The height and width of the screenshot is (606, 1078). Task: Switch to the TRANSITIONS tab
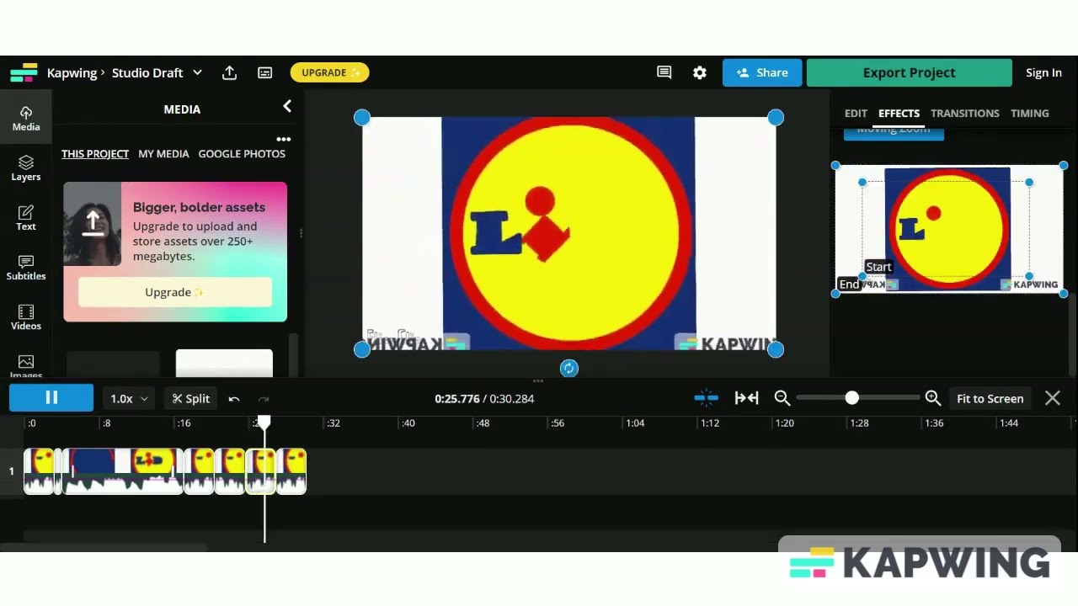(965, 113)
